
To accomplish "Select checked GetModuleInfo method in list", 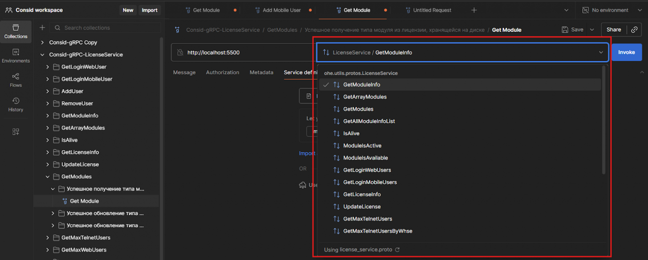I will coord(460,85).
